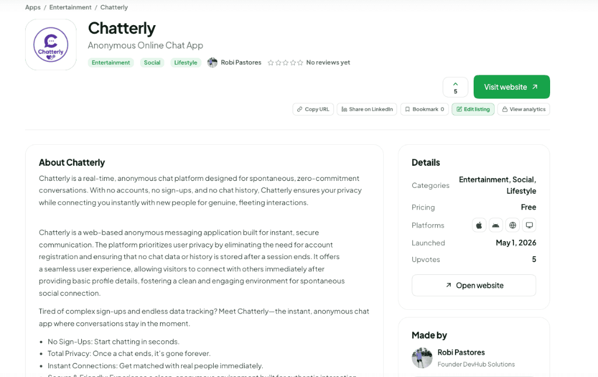Open Robi Pastores name in Made by
Screen dimensions: 598x377
coord(461,352)
